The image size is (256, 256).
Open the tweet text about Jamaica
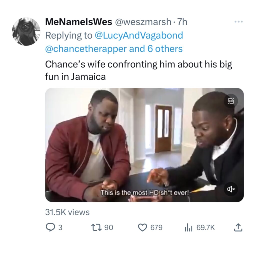(138, 70)
